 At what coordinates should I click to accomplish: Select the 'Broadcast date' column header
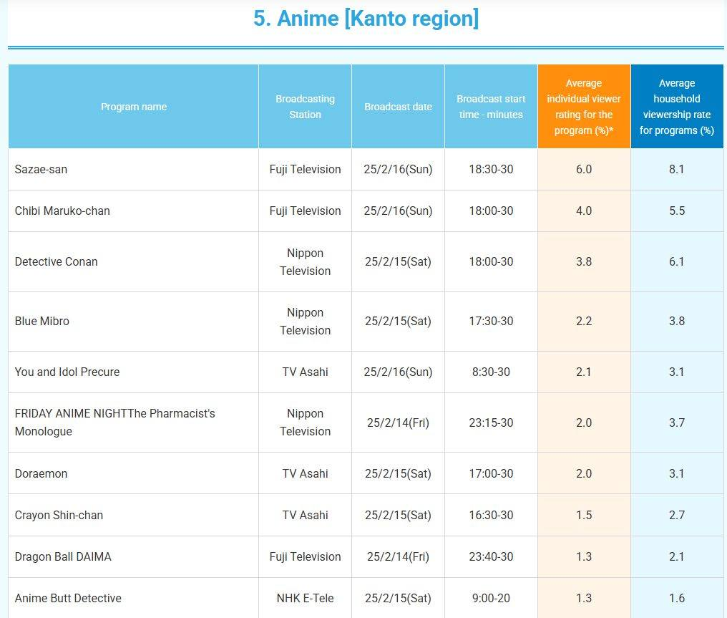point(398,107)
